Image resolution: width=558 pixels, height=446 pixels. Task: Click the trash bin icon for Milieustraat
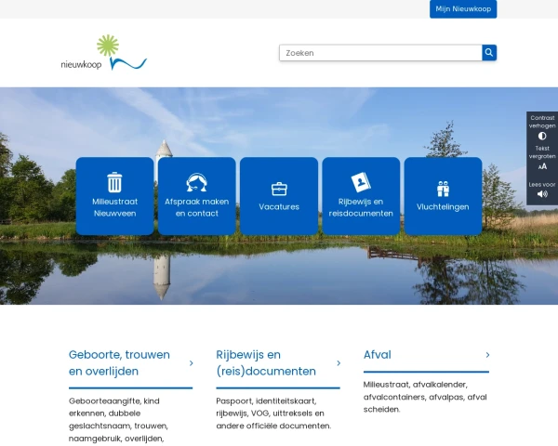(114, 182)
